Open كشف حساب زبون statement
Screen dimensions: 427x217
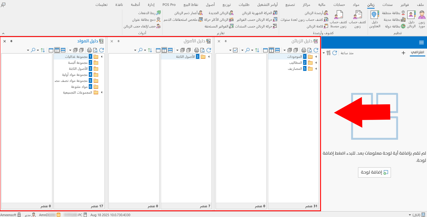[357, 19]
